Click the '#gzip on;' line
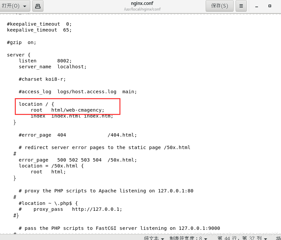This screenshot has height=240, width=281. [x=21, y=42]
